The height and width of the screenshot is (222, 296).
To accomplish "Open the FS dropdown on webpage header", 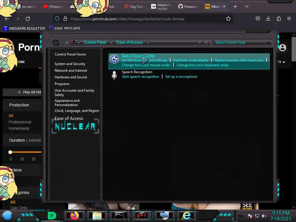I will click(x=281, y=62).
